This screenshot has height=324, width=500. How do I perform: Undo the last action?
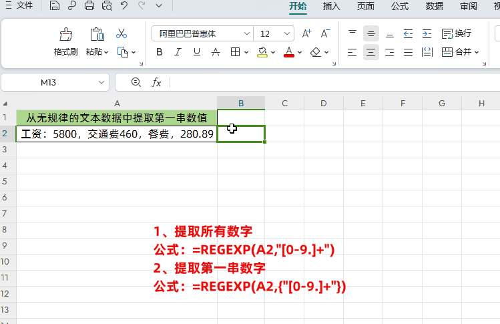click(124, 7)
